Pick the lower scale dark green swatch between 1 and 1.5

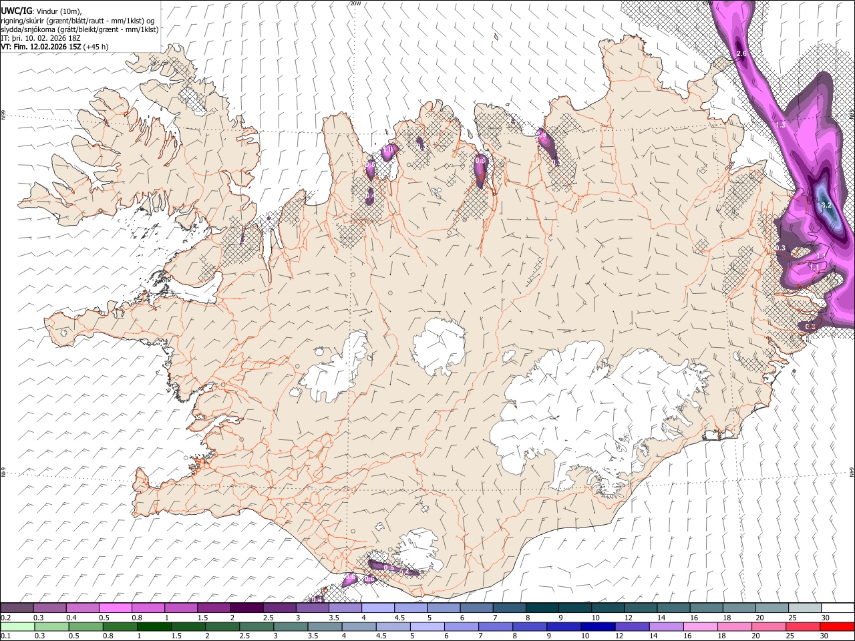coord(154,626)
